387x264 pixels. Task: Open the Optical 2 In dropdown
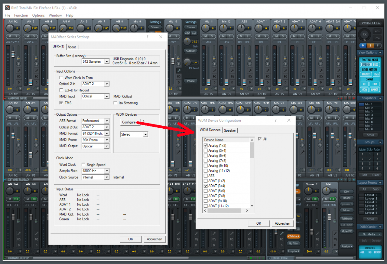click(107, 84)
